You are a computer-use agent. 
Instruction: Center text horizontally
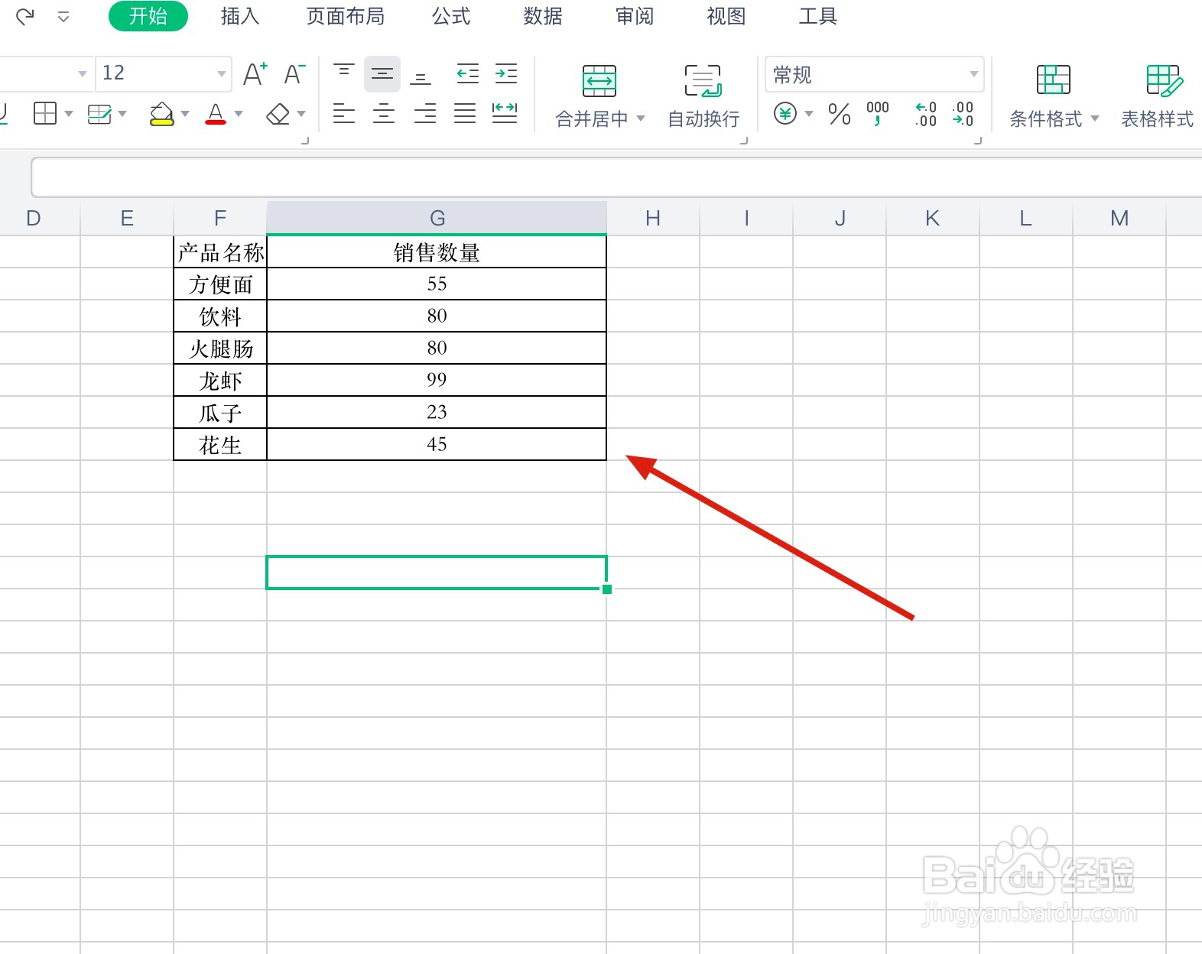pyautogui.click(x=384, y=114)
